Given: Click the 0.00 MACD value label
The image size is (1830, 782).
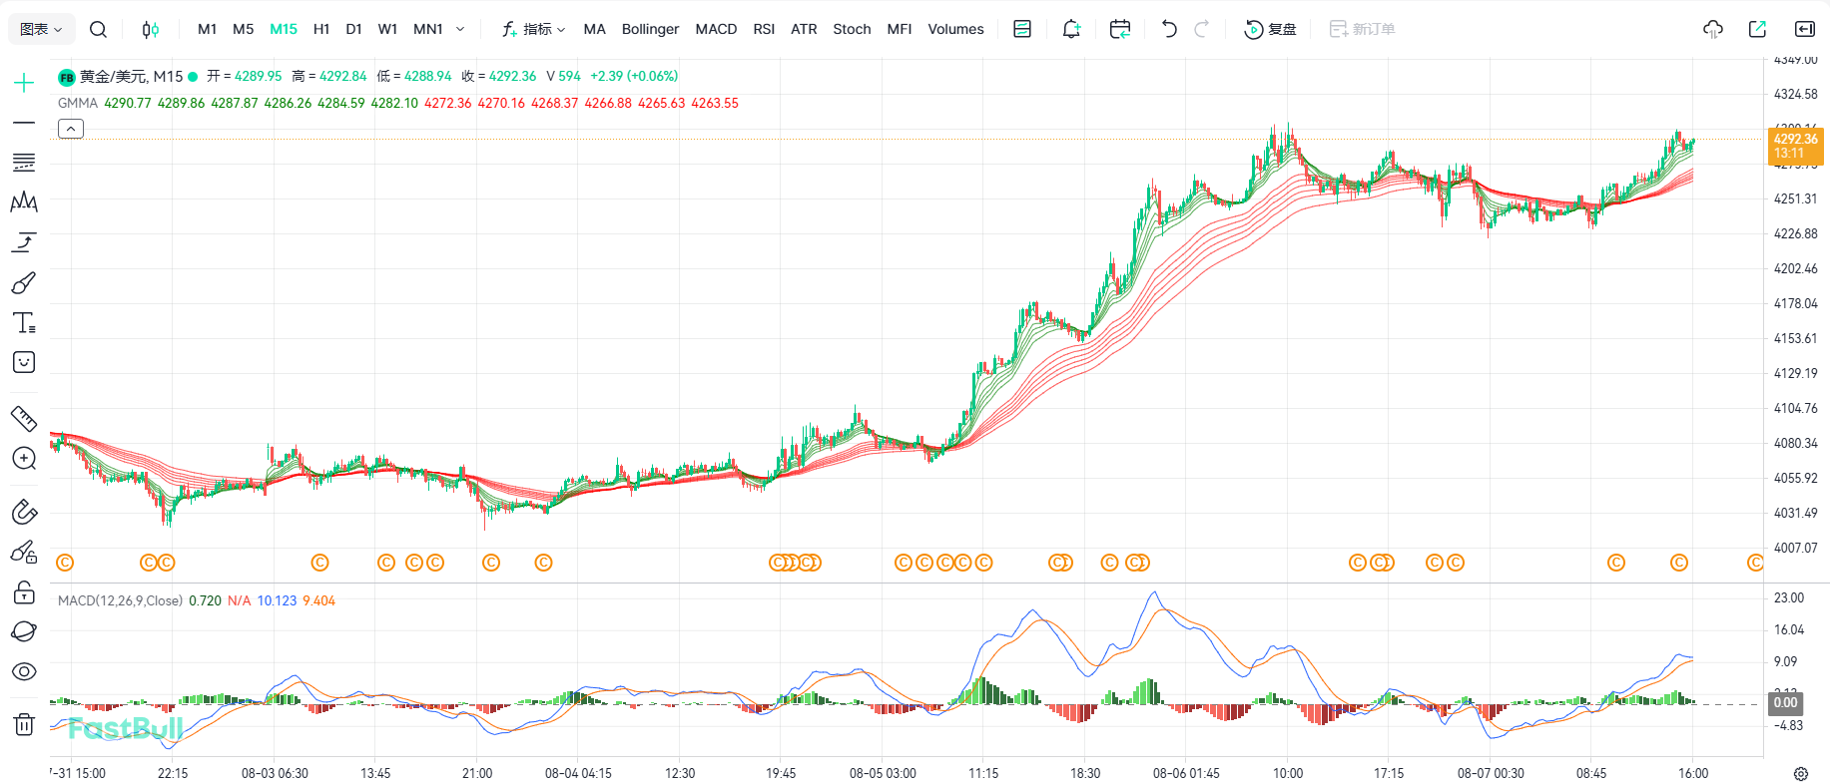Looking at the screenshot, I should (x=1785, y=702).
